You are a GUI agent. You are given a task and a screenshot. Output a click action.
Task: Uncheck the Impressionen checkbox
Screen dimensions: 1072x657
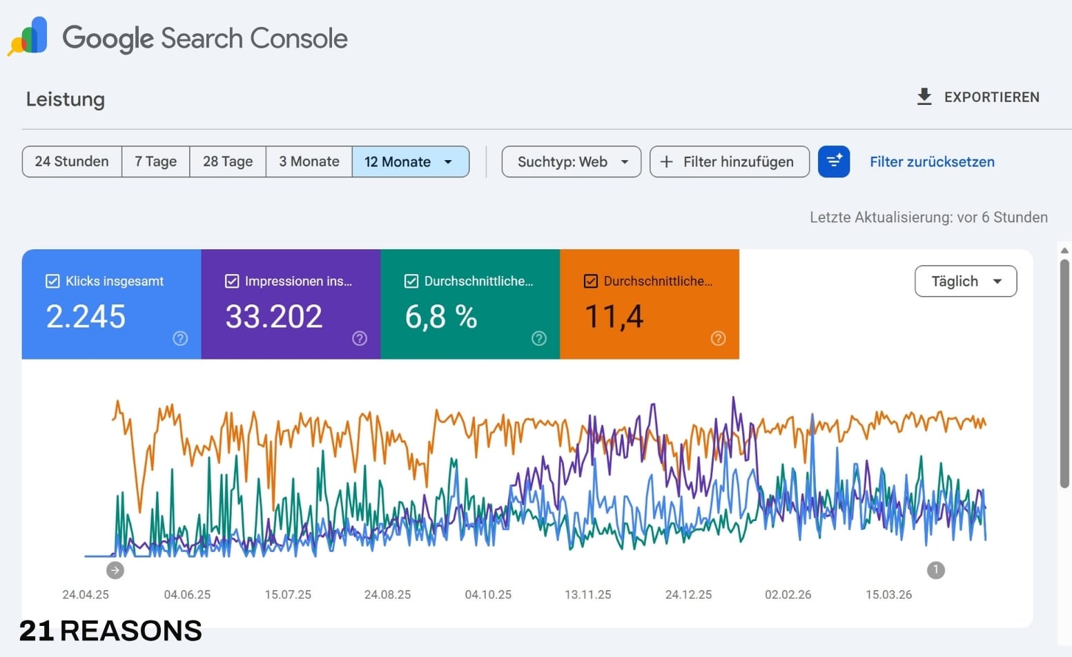click(x=232, y=281)
